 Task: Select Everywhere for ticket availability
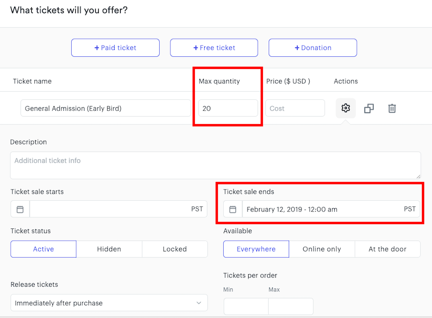[x=256, y=249]
